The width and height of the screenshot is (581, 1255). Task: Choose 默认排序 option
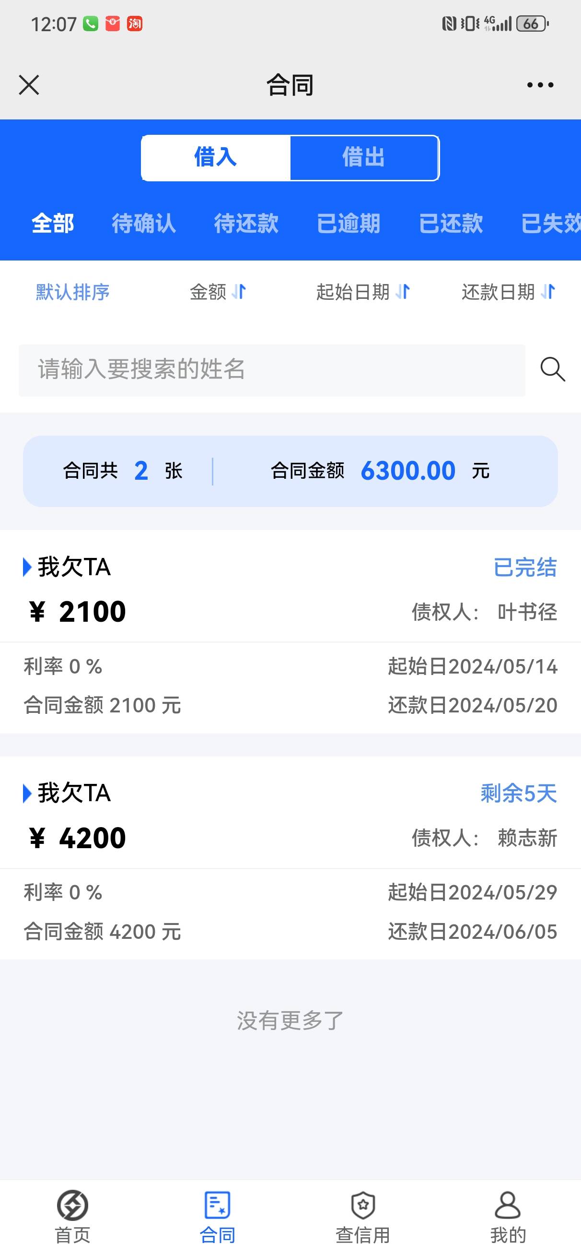tap(72, 292)
